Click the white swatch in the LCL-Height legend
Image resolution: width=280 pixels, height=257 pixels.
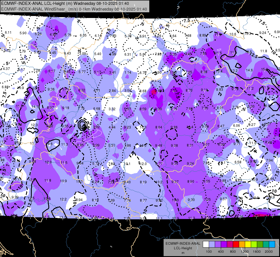click(206, 244)
